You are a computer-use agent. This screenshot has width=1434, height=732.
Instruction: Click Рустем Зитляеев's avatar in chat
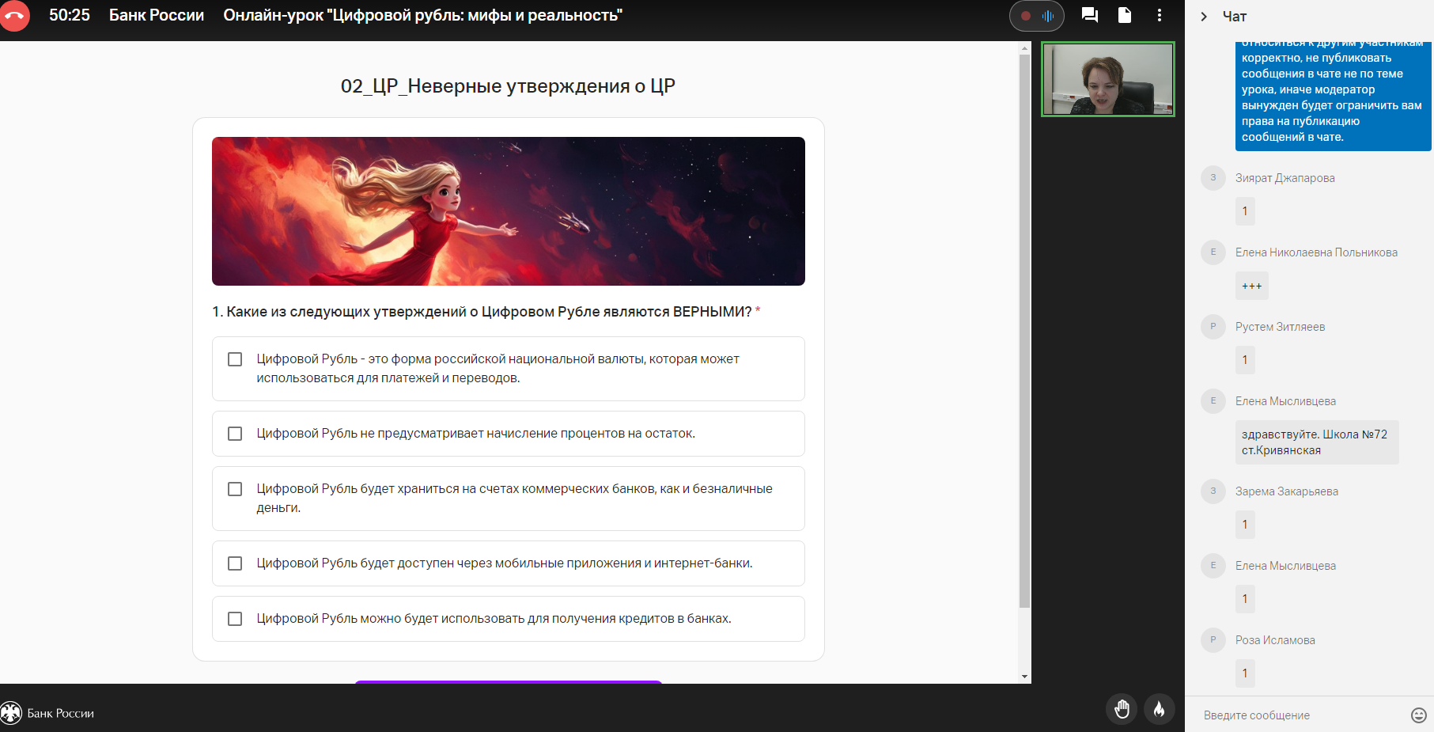click(x=1213, y=327)
